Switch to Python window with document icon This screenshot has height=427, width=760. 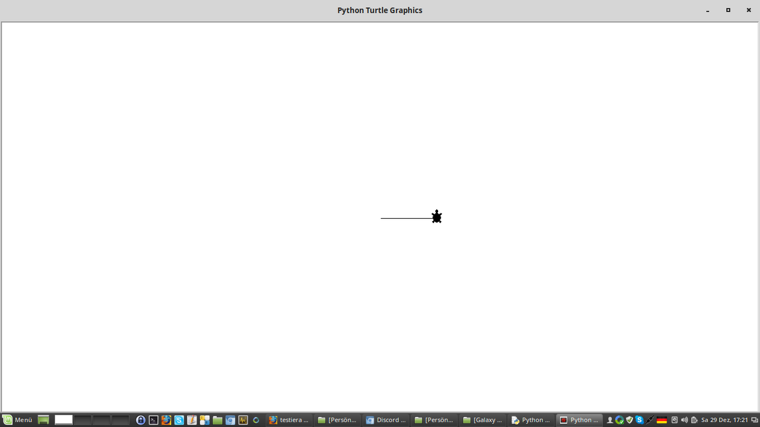point(531,420)
